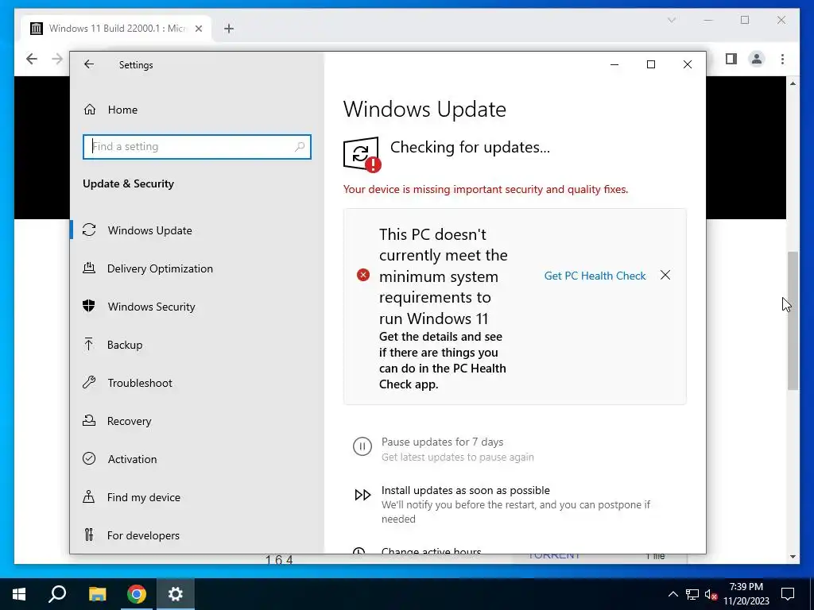Open Delivery Optimization settings
This screenshot has height=610, width=814.
(x=160, y=268)
